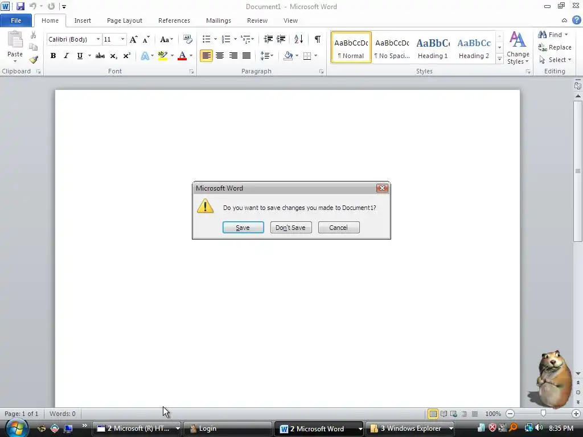Screen dimensions: 583x437
Task: Enable Align Text Right
Action: [x=233, y=56]
